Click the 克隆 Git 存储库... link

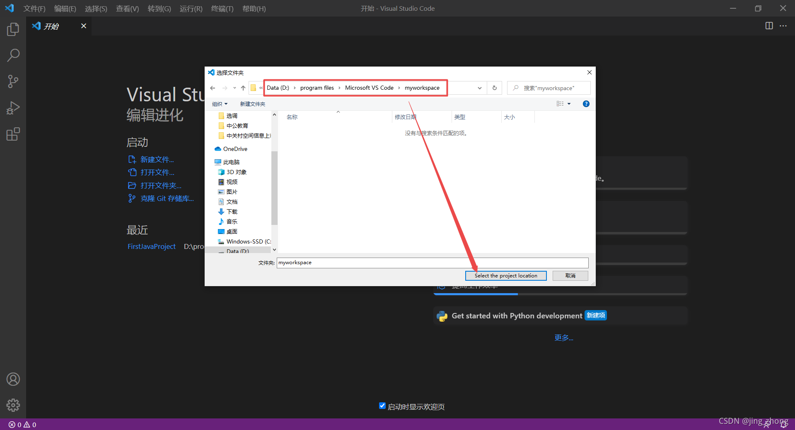(167, 198)
